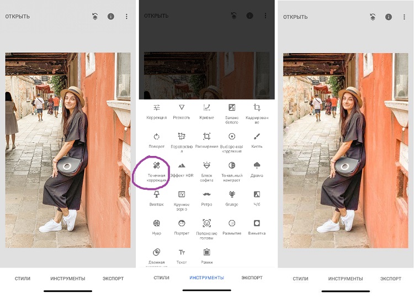Switch to СТИЛИ tab on right screen
The image size is (414, 297).
[x=300, y=279]
